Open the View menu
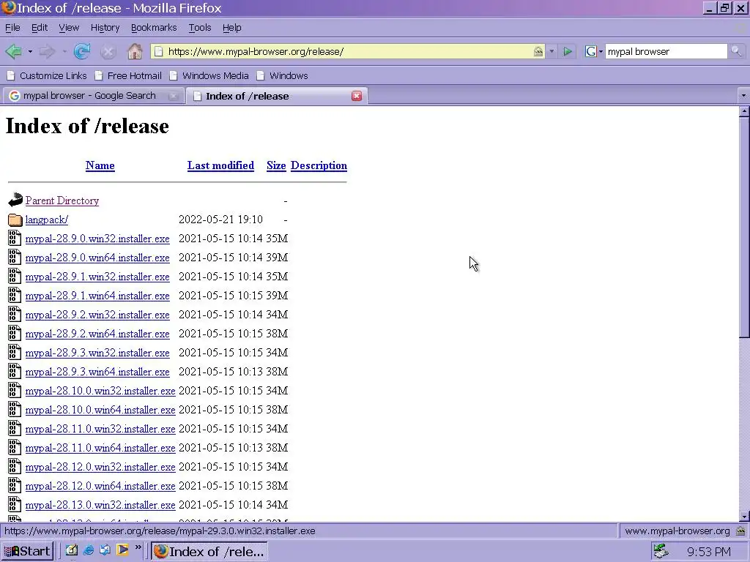Screen dimensions: 750x562 point(69,28)
